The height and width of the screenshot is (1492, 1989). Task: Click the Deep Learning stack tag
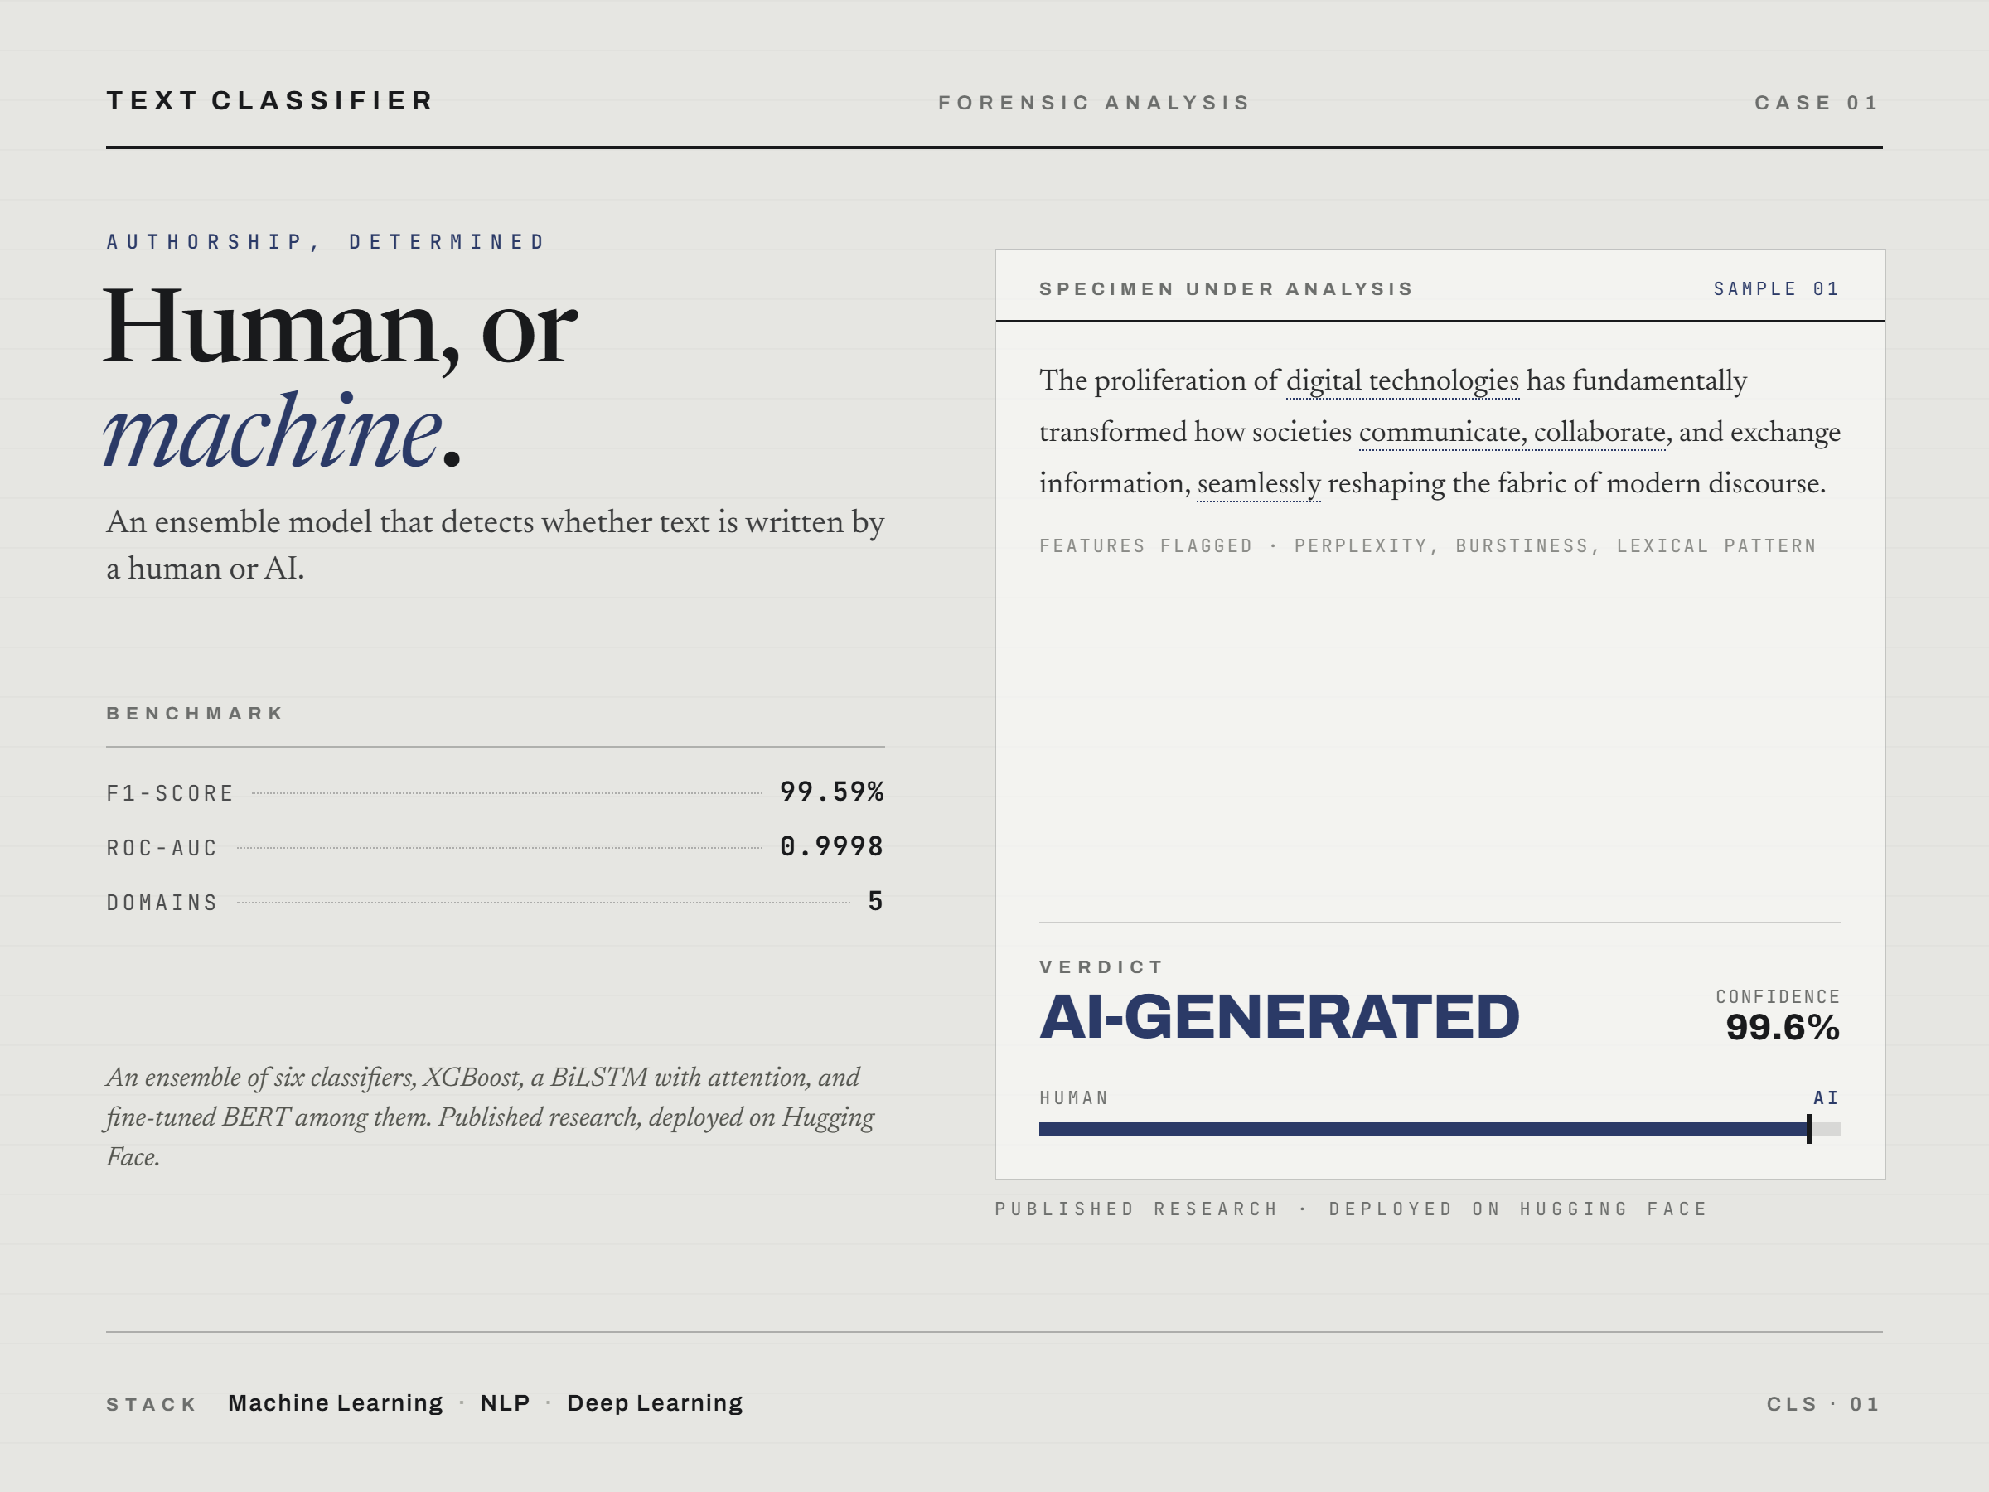[655, 1403]
